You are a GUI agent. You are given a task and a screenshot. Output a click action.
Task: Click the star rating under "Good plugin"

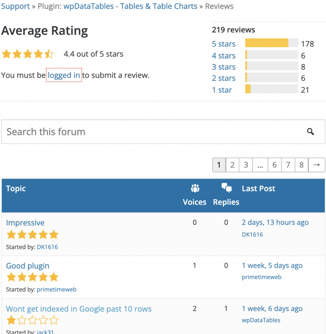coord(32,277)
